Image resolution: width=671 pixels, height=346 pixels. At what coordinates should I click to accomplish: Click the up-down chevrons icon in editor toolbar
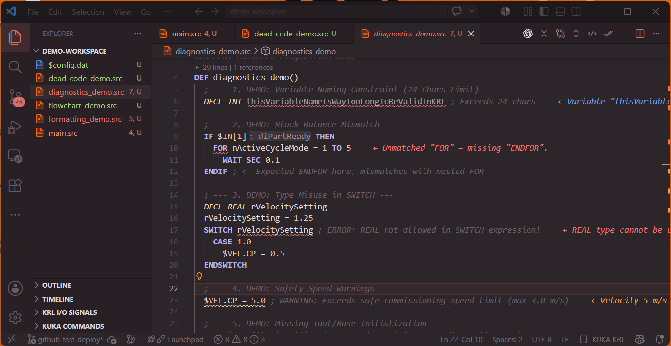point(576,34)
